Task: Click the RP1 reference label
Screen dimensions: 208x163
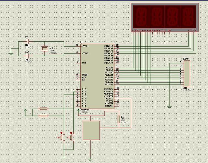Action: [x=186, y=59]
